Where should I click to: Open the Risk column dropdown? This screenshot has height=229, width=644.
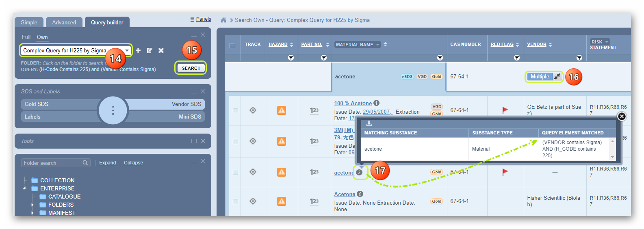[607, 42]
